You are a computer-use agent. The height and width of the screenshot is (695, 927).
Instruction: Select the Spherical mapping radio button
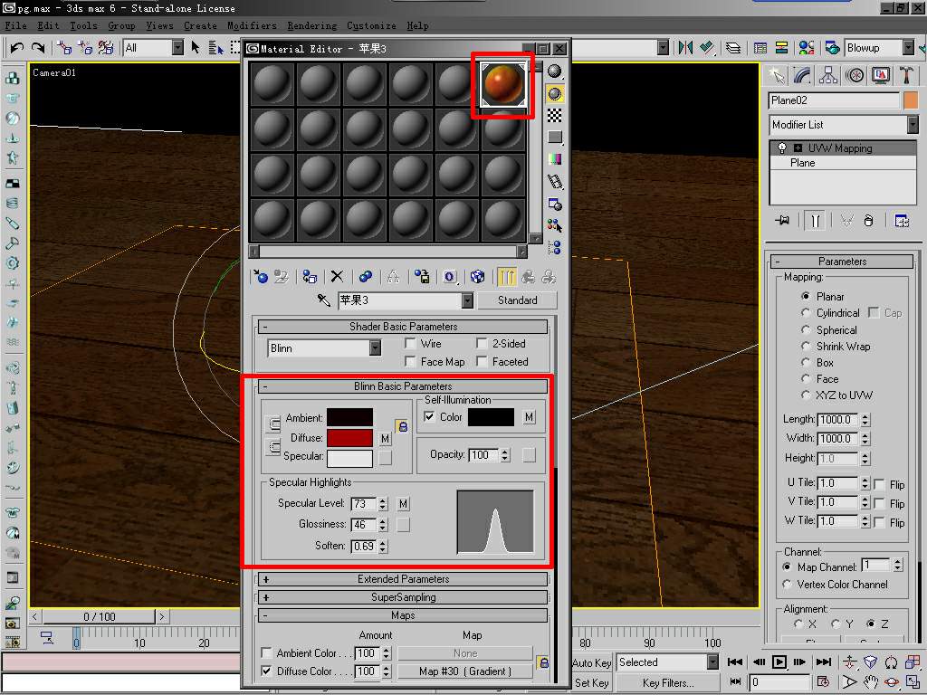click(805, 329)
